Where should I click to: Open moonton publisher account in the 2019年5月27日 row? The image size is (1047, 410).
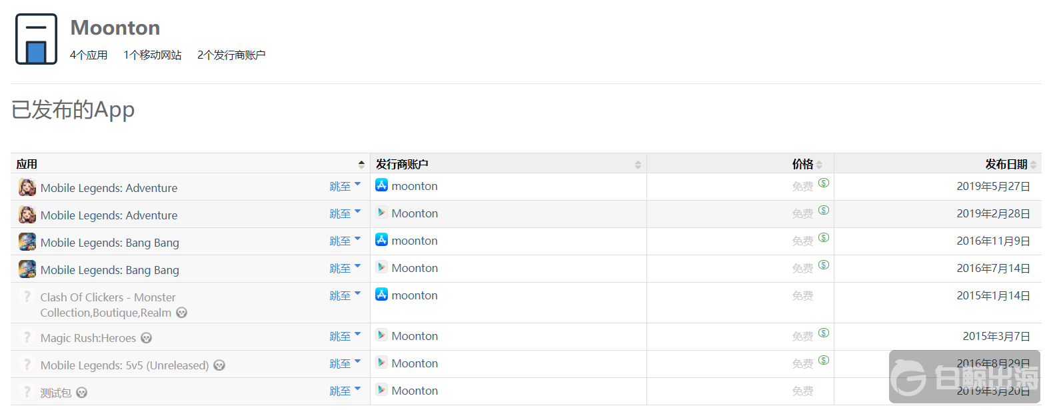[x=415, y=186]
